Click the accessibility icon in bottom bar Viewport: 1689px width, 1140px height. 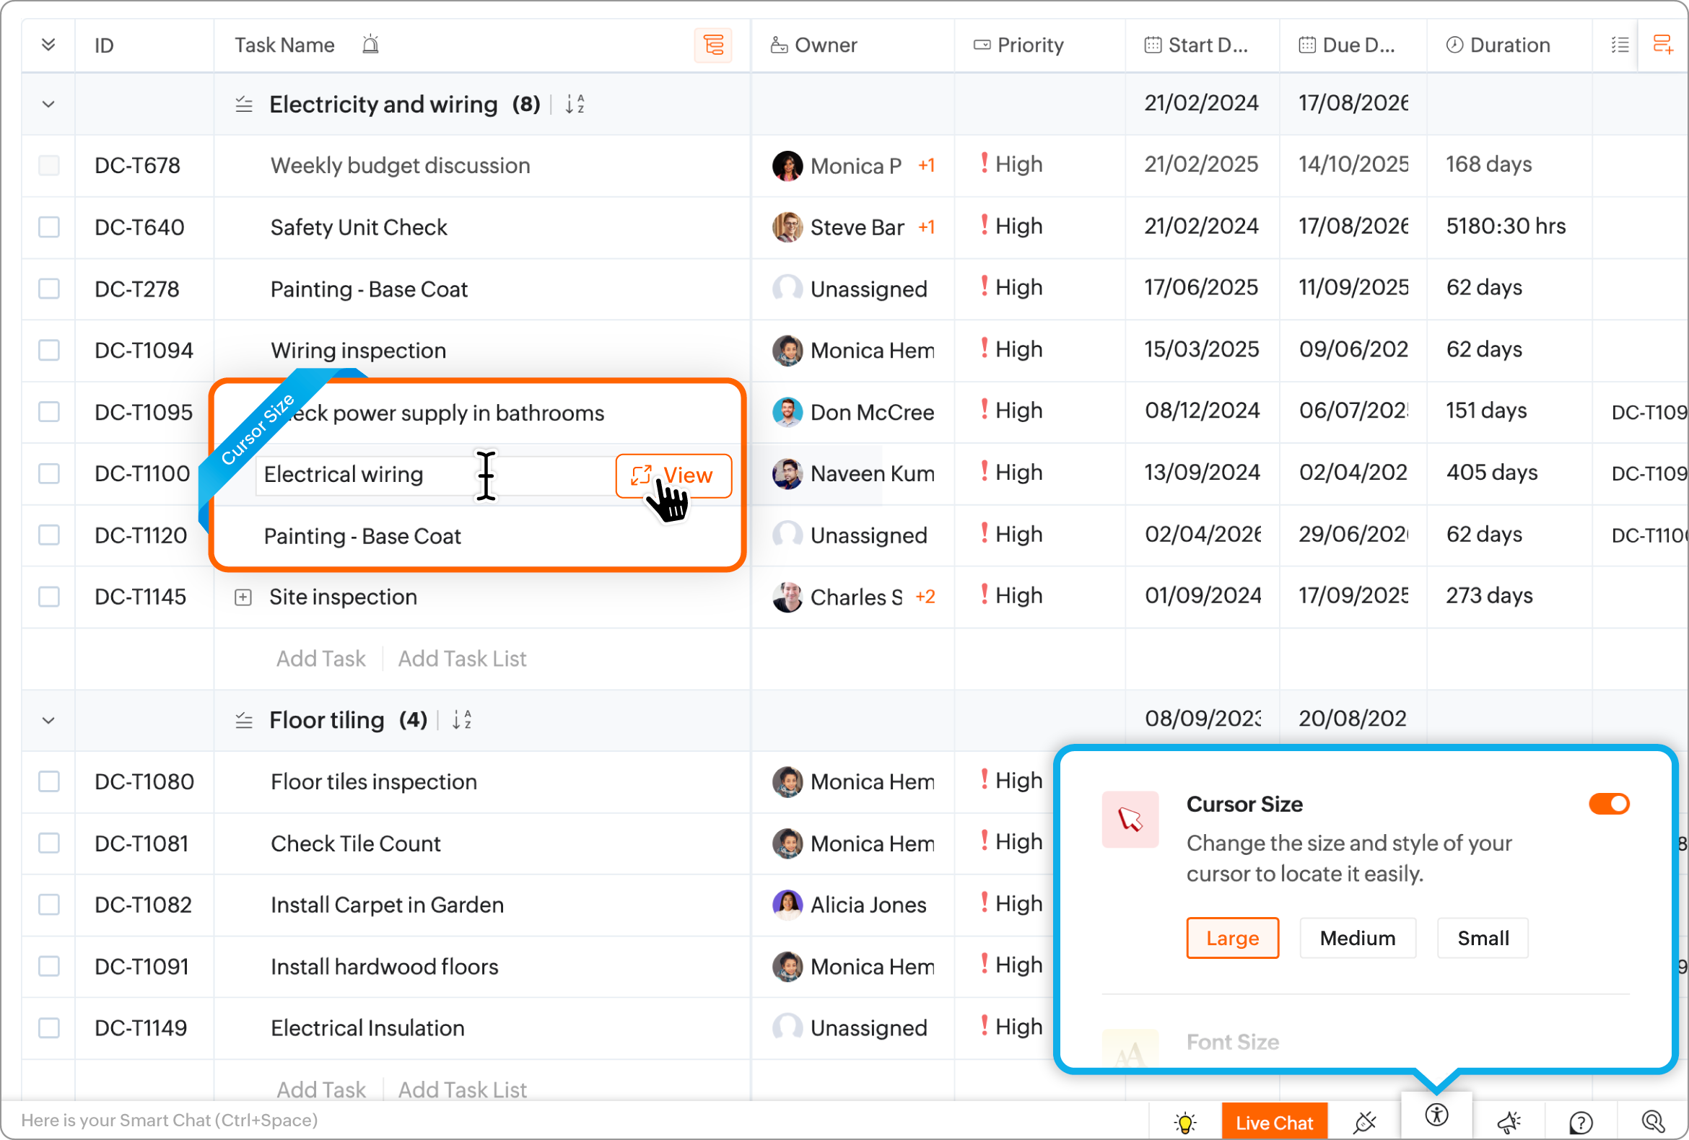tap(1436, 1115)
